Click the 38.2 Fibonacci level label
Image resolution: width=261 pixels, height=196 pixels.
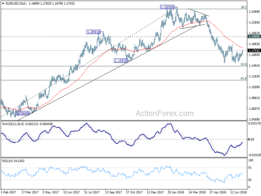[x=244, y=7]
